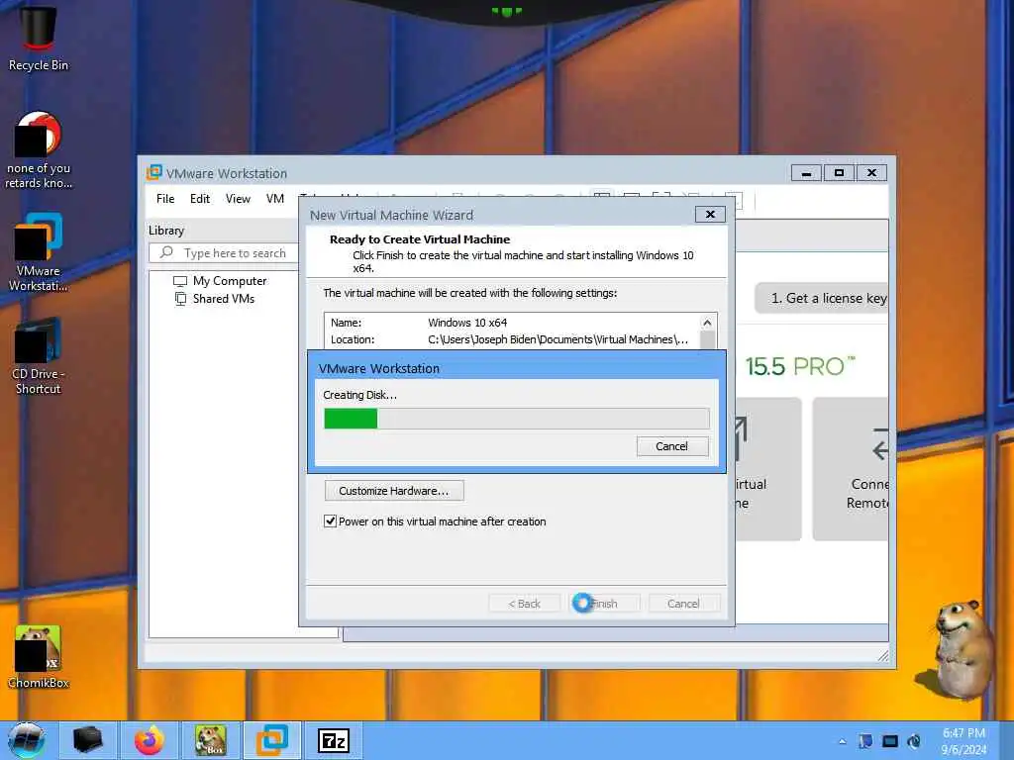
Task: Select My Computer in the Library tree
Action: [230, 281]
